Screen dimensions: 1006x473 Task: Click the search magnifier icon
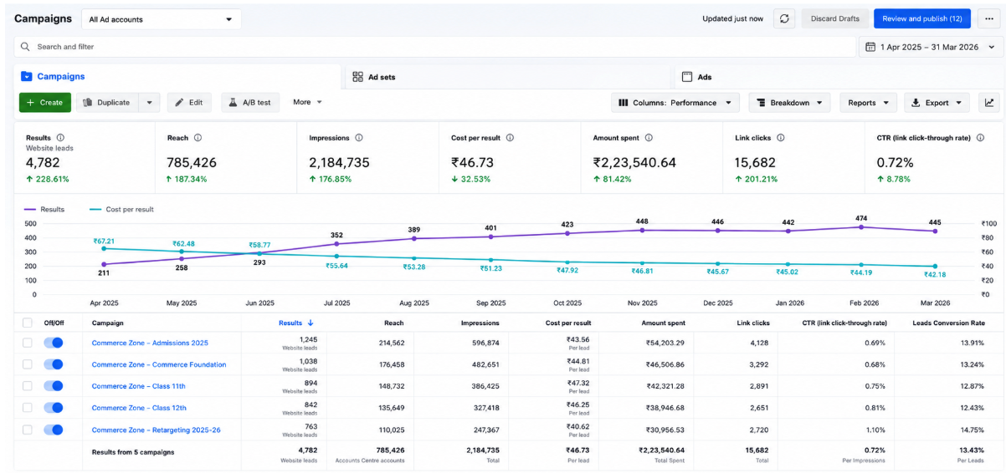pyautogui.click(x=26, y=47)
